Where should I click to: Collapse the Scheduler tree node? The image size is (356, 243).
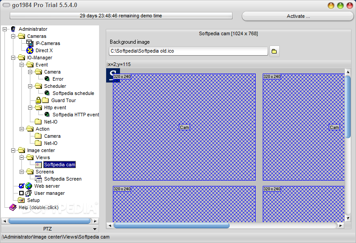click(x=30, y=86)
